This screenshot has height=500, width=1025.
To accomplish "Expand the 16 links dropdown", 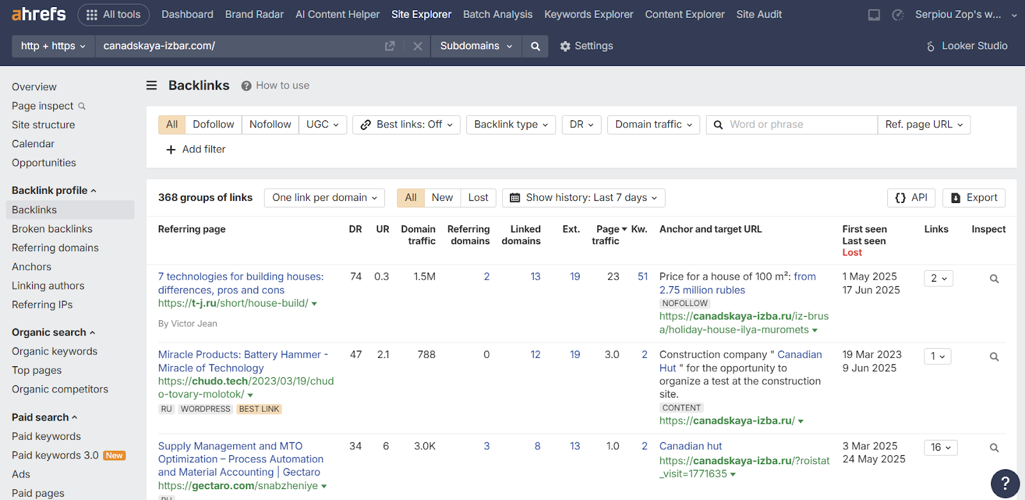I will coord(940,448).
